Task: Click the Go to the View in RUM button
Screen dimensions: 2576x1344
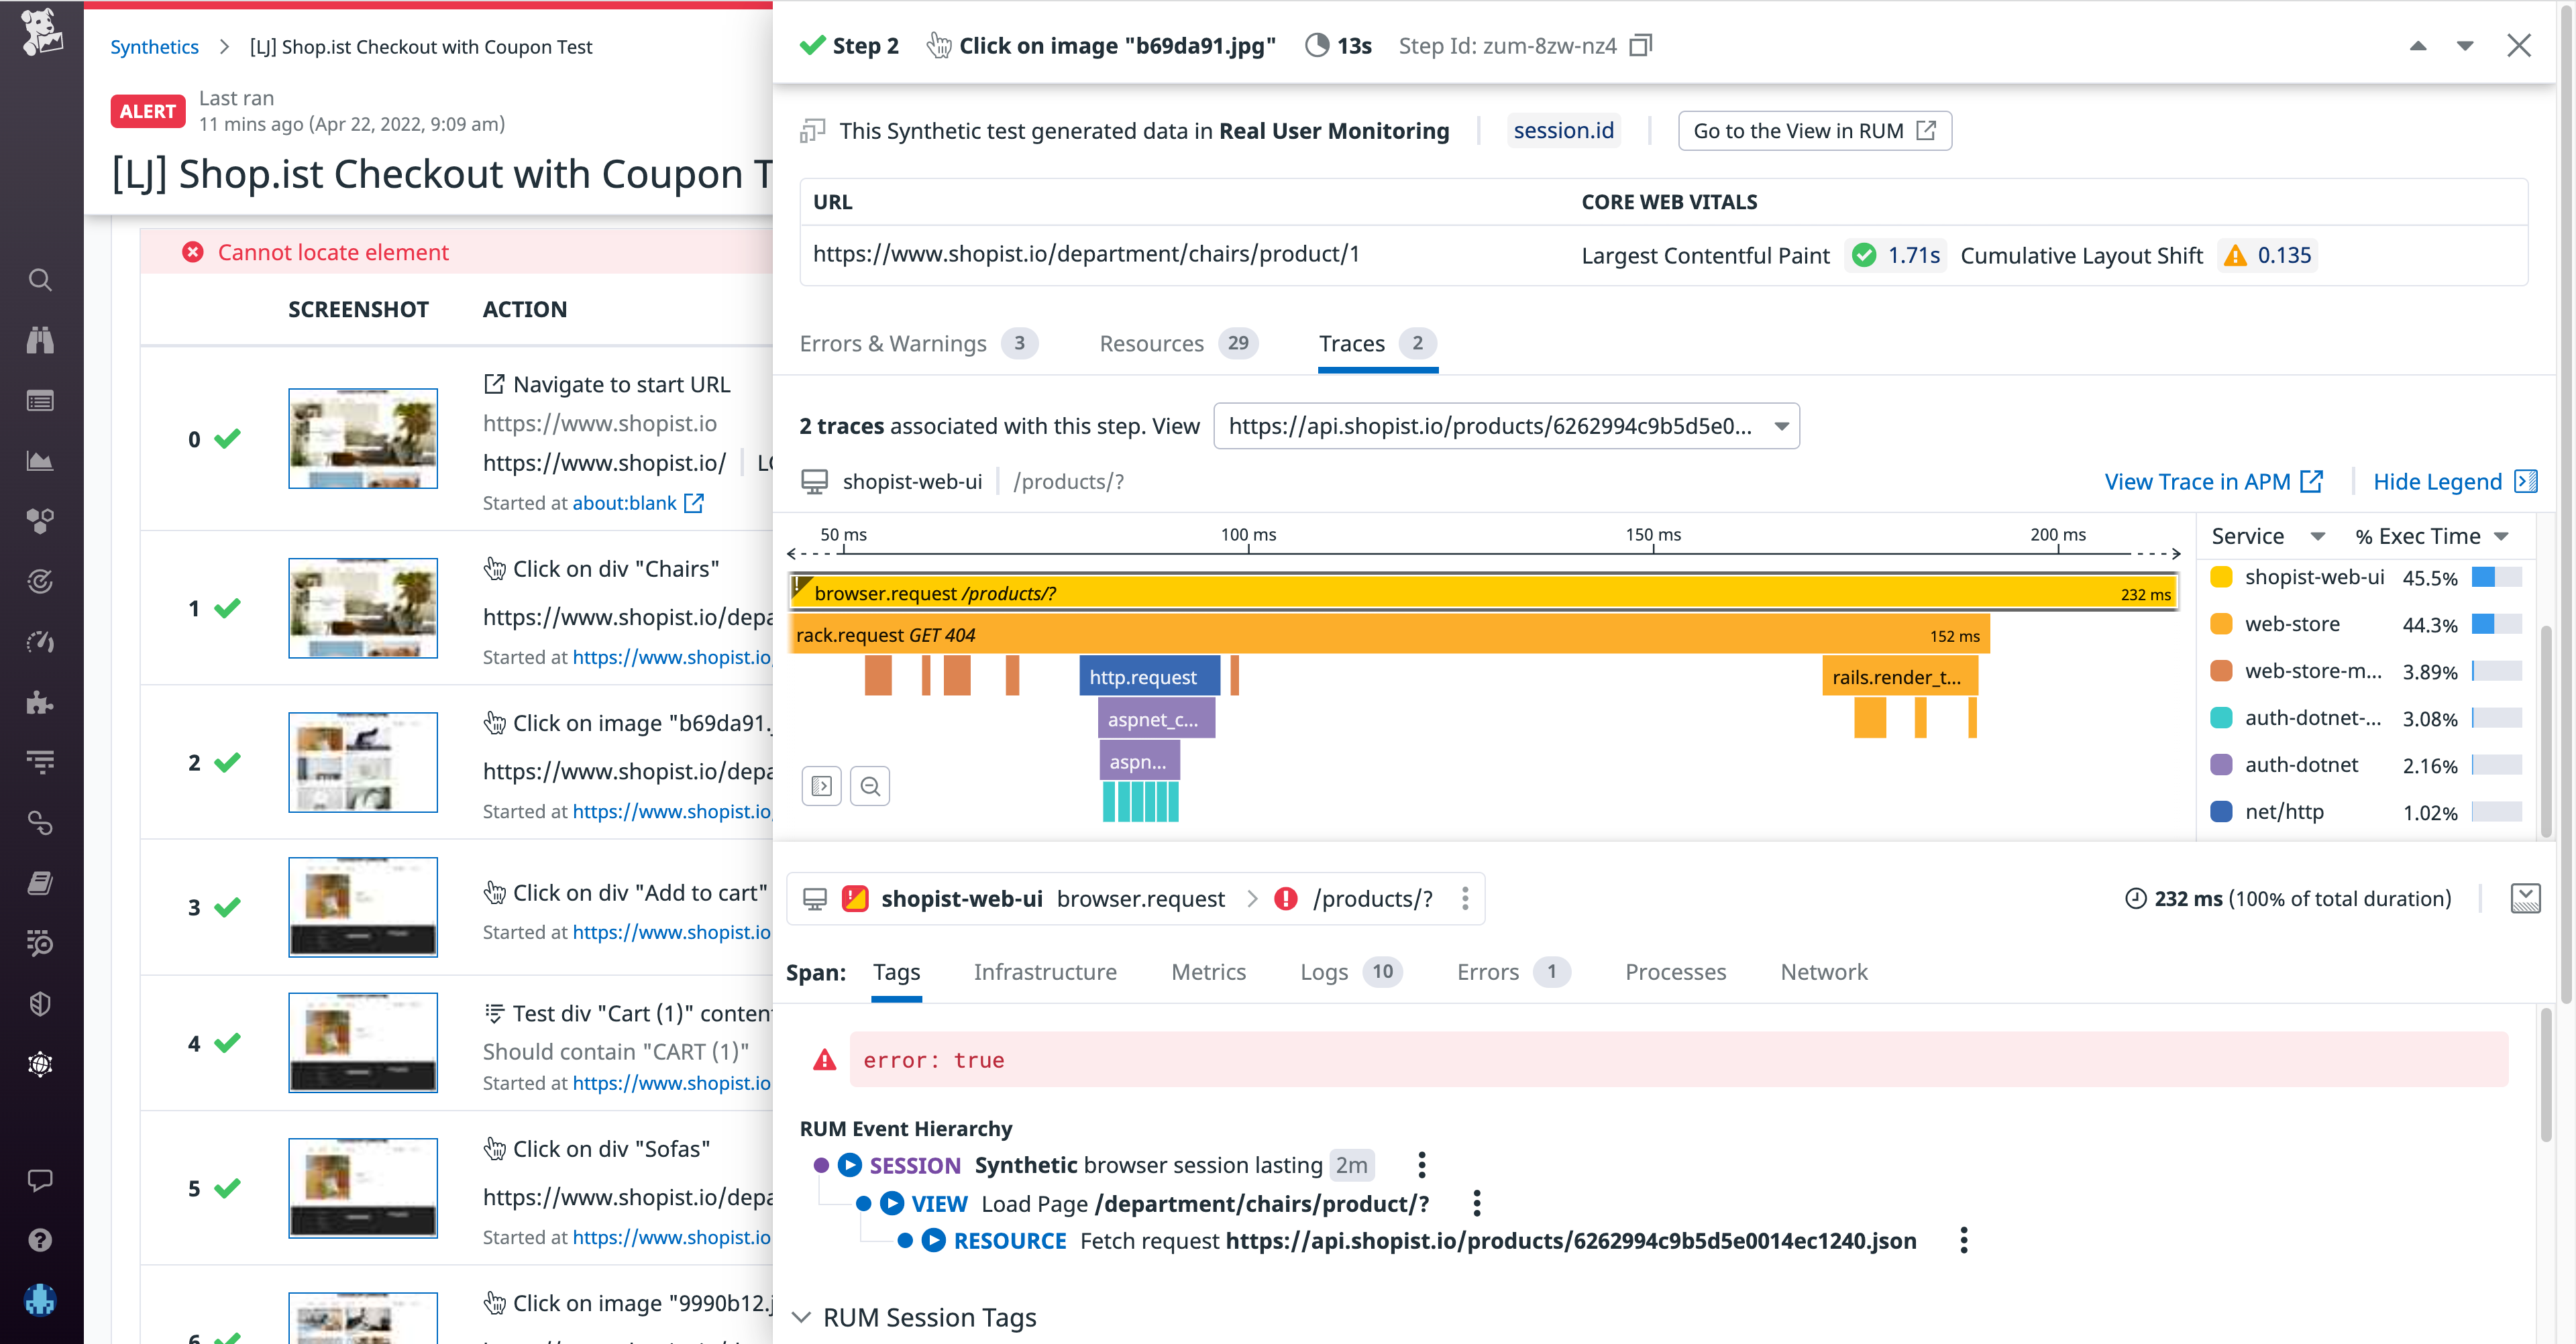Action: click(x=1814, y=130)
